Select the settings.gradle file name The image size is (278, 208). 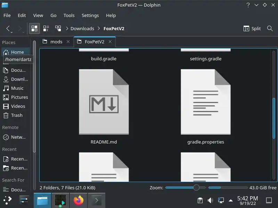click(206, 59)
